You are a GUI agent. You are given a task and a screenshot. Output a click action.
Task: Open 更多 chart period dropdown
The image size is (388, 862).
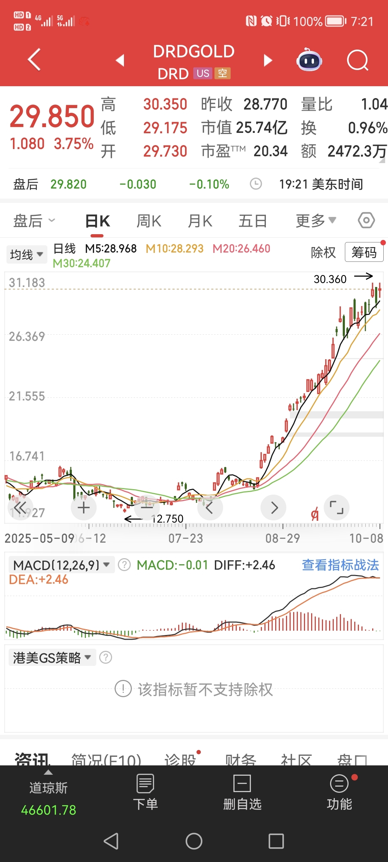tap(316, 221)
